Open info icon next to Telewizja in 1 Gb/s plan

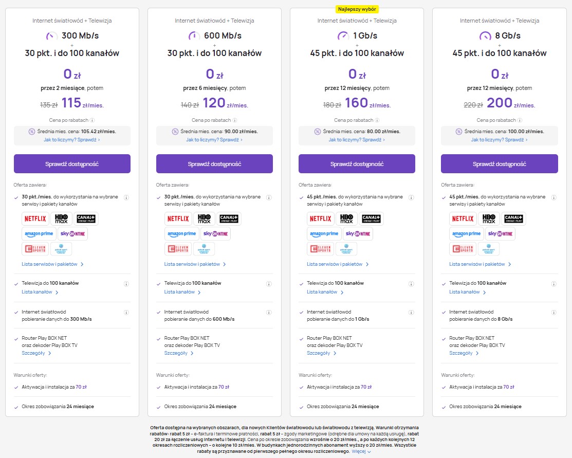(411, 283)
